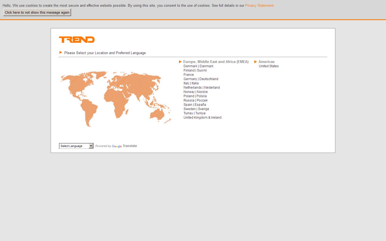Click the language selector's dropdown arrow
Viewport: 386px width, 241px height.
pyautogui.click(x=91, y=146)
